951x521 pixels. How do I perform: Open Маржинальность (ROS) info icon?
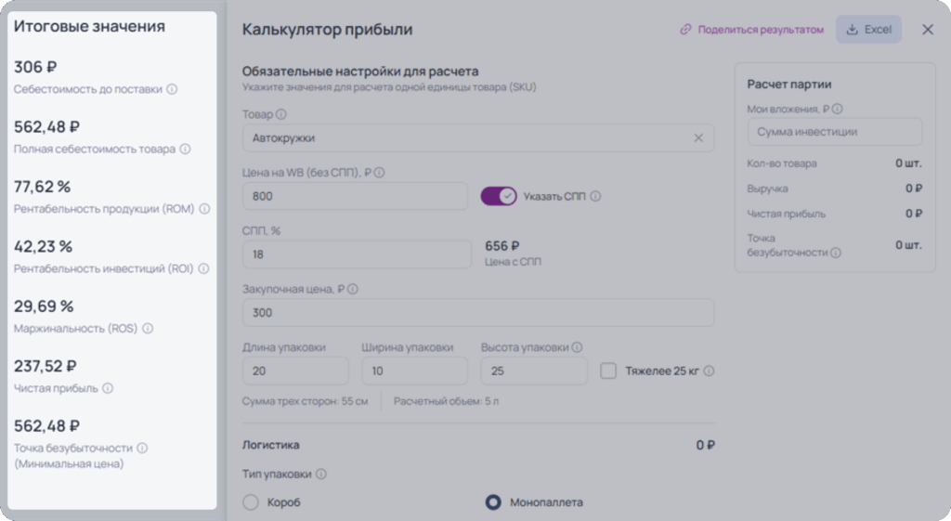pos(148,328)
